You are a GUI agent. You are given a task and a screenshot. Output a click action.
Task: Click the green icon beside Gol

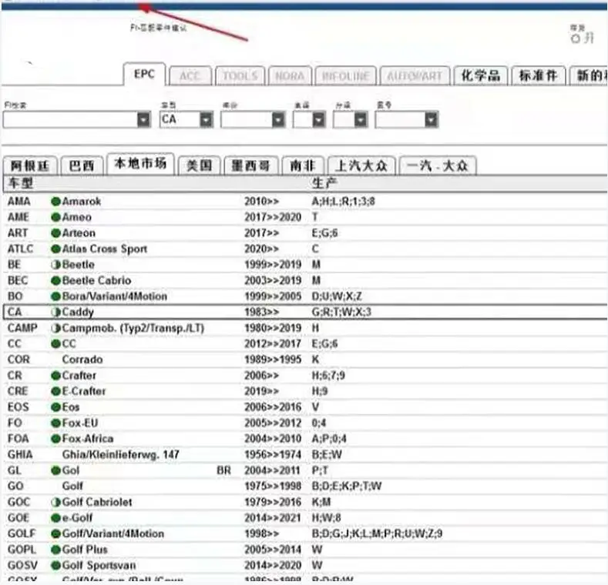tap(55, 471)
